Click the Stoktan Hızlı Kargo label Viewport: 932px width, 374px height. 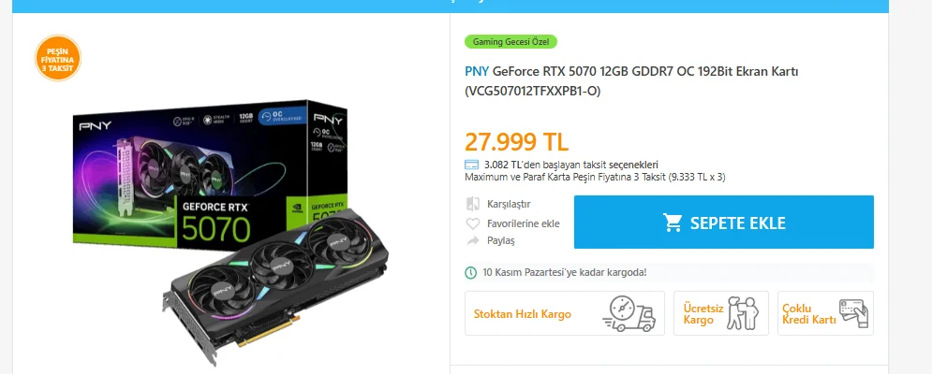click(x=523, y=314)
